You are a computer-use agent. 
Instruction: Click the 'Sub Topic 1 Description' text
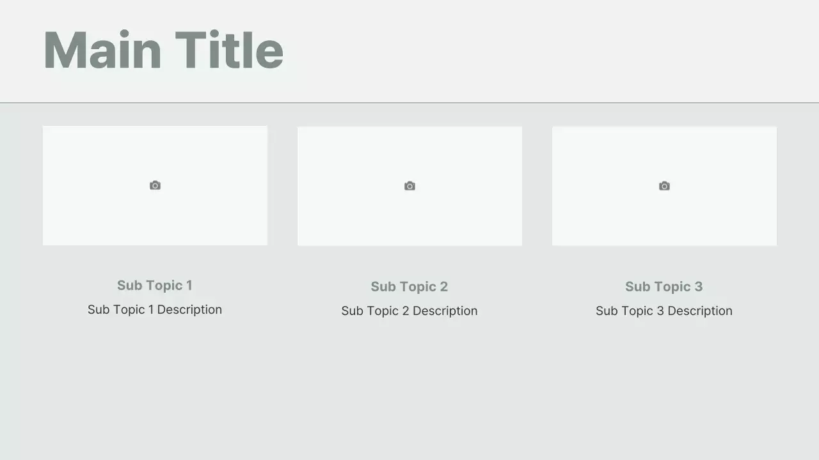click(x=155, y=310)
